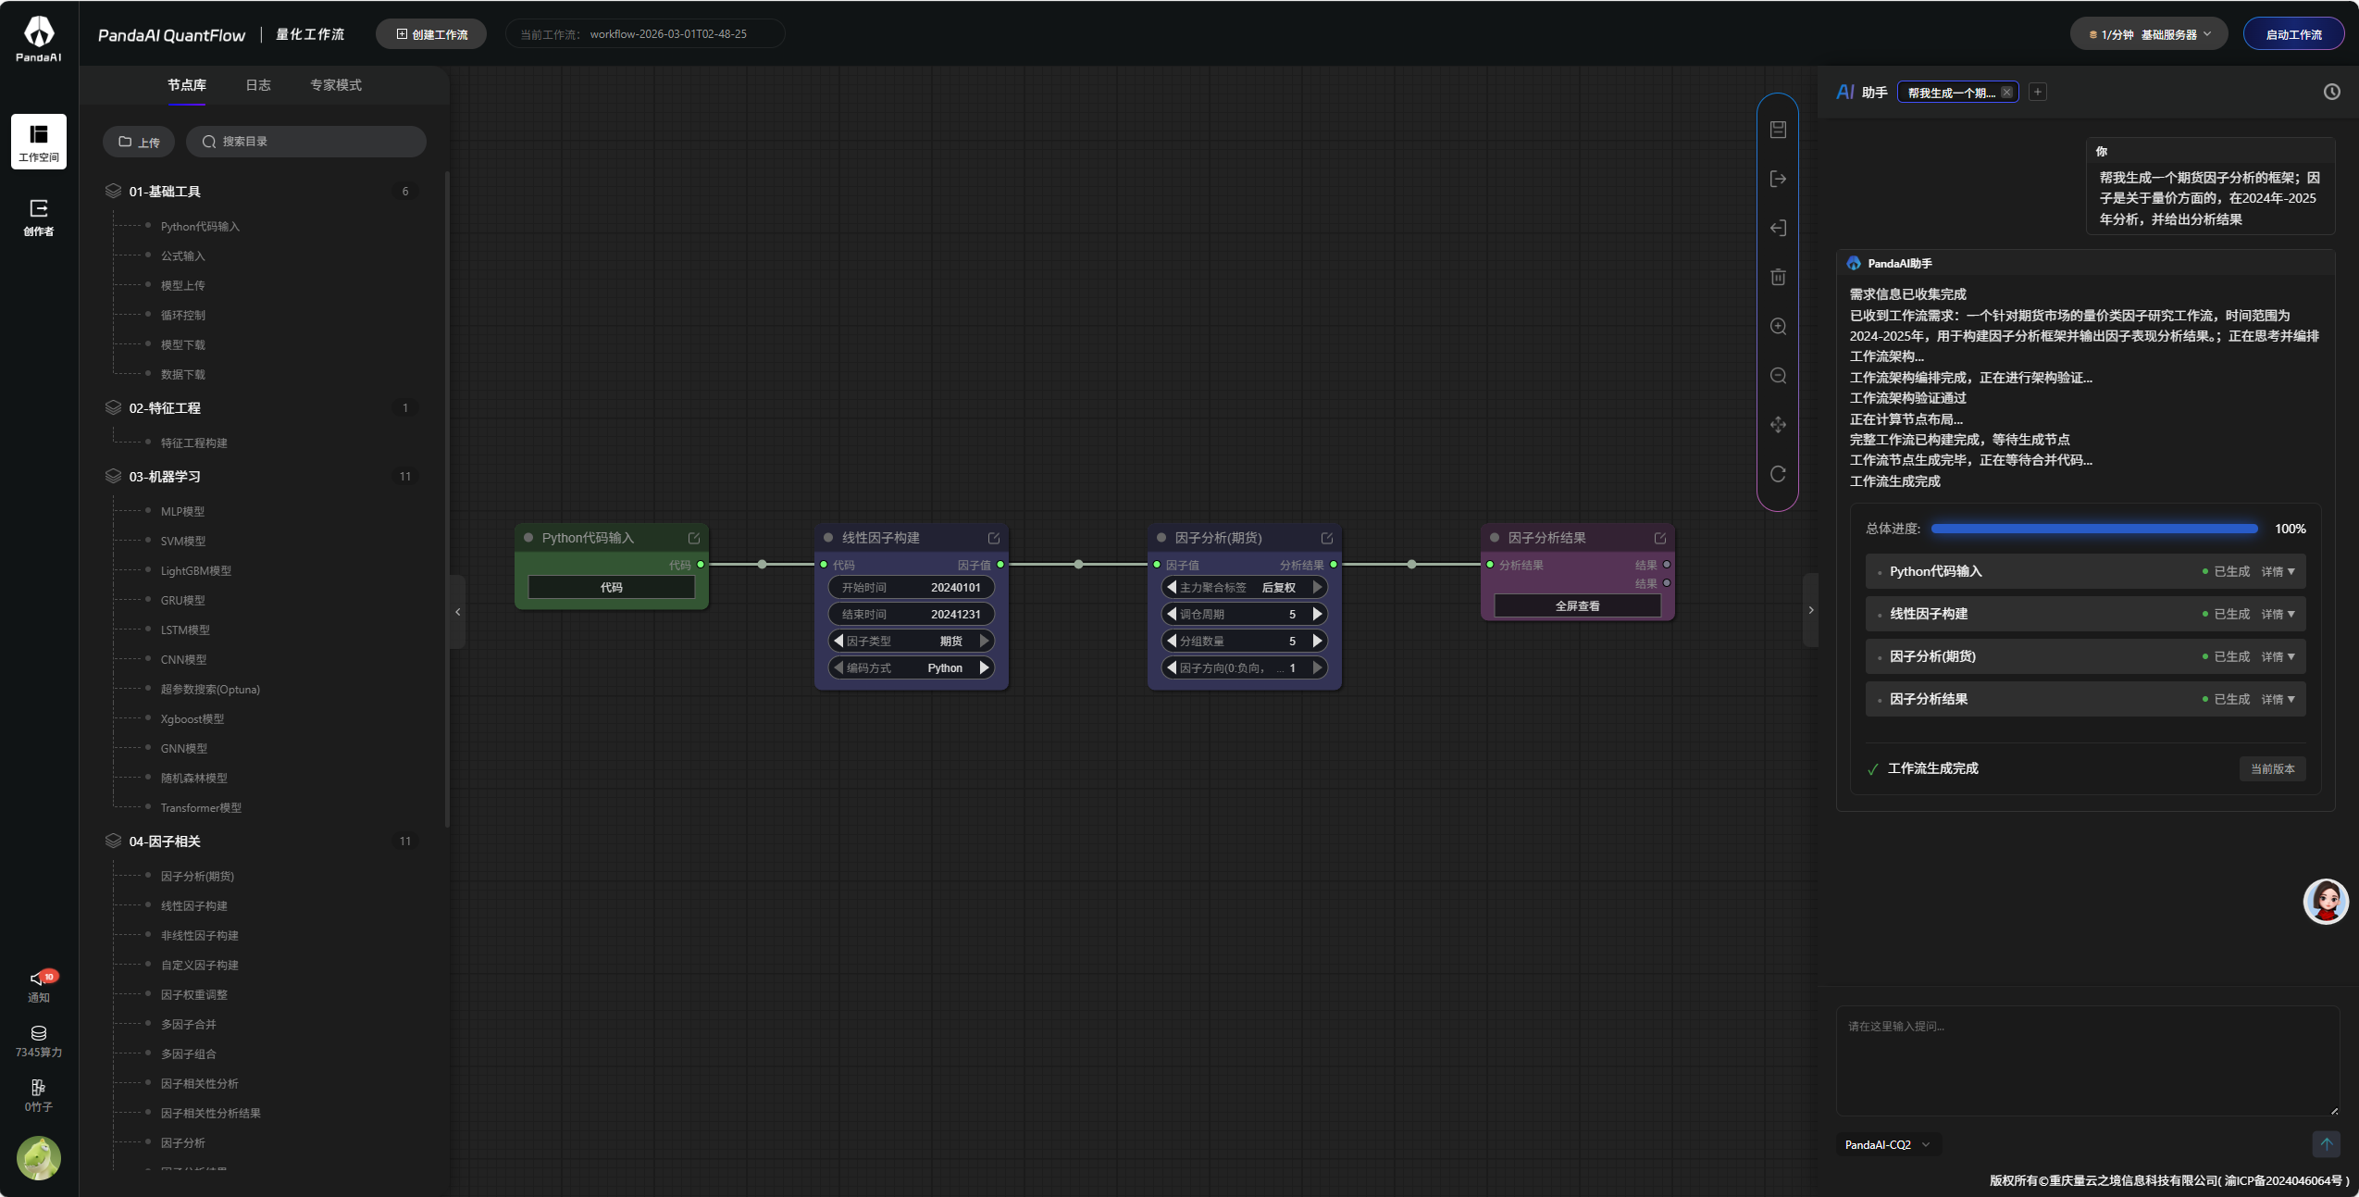Open the 工作空间 workspace section
Image resolution: width=2359 pixels, height=1197 pixels.
(39, 142)
